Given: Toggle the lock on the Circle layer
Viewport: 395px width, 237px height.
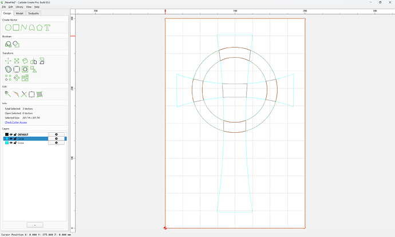Looking at the screenshot, I should 15,139.
